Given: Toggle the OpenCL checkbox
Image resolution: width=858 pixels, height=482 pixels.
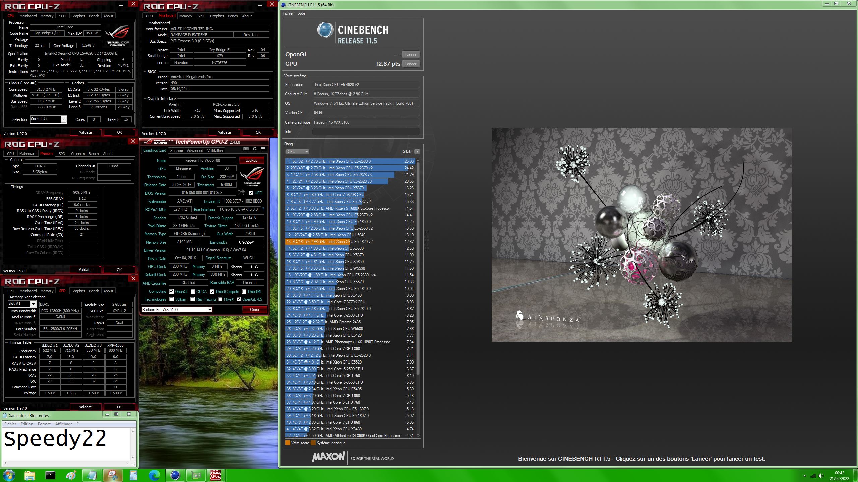Looking at the screenshot, I should 171,292.
